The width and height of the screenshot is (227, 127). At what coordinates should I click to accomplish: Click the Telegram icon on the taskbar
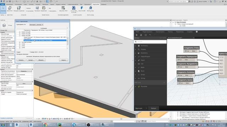click(x=74, y=125)
